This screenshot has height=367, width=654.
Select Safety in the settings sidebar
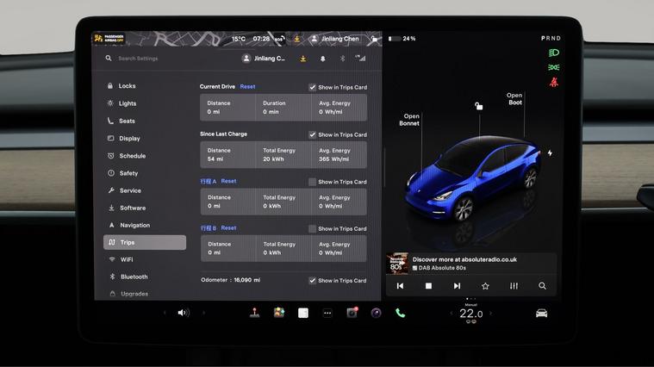[x=128, y=173]
